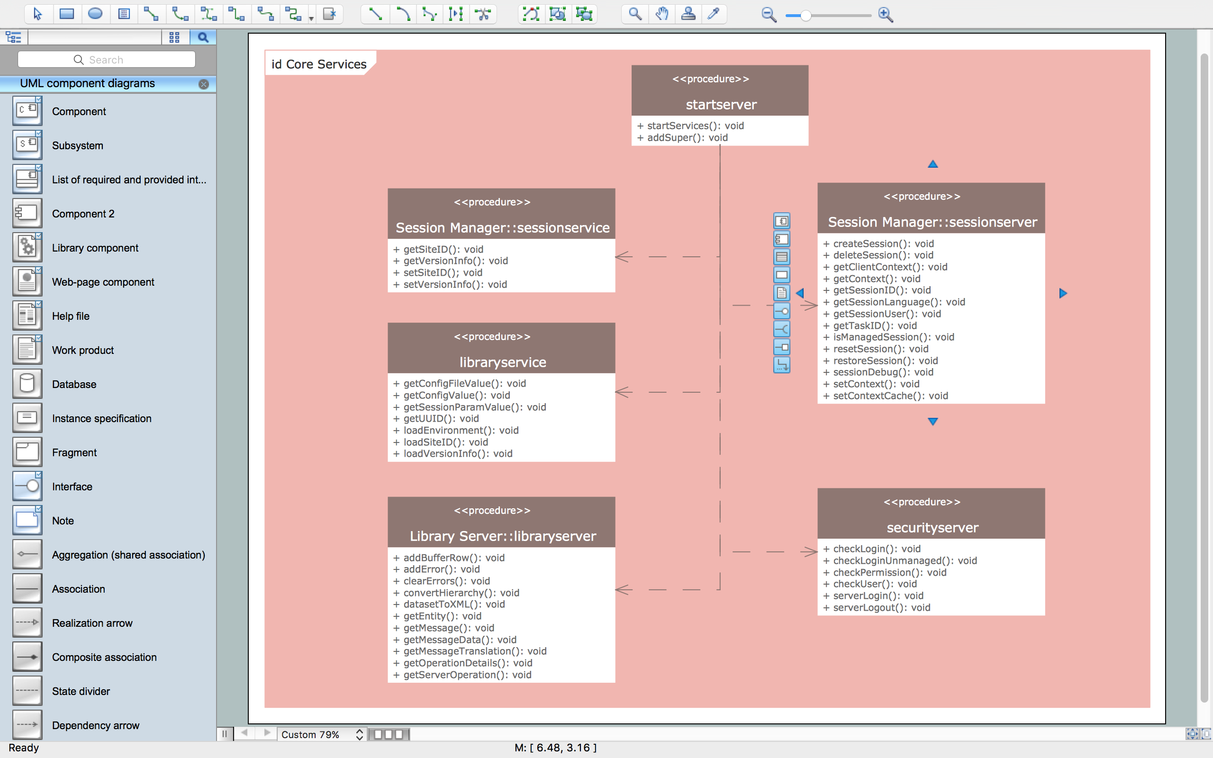This screenshot has height=758, width=1213.
Task: Click the pause button at bottom left
Action: click(225, 734)
